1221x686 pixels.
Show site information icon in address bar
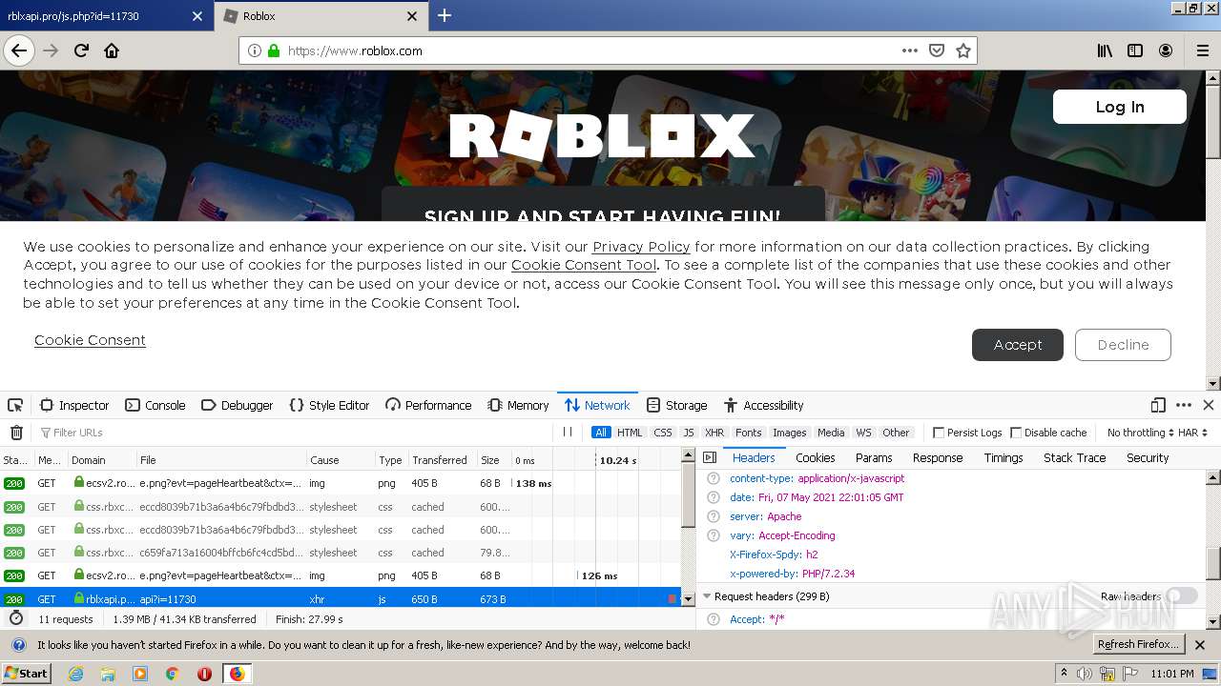click(255, 50)
